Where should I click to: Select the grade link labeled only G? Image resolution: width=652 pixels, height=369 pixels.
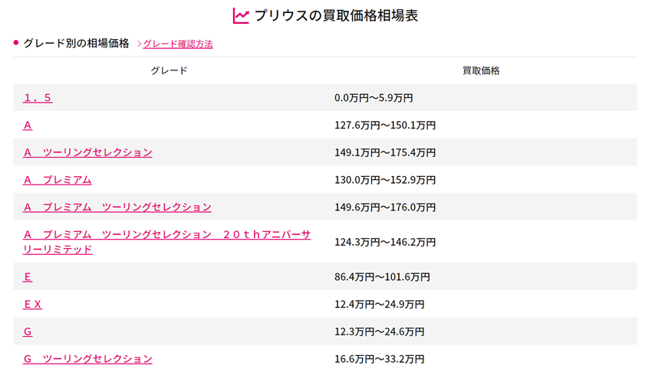[x=28, y=331]
